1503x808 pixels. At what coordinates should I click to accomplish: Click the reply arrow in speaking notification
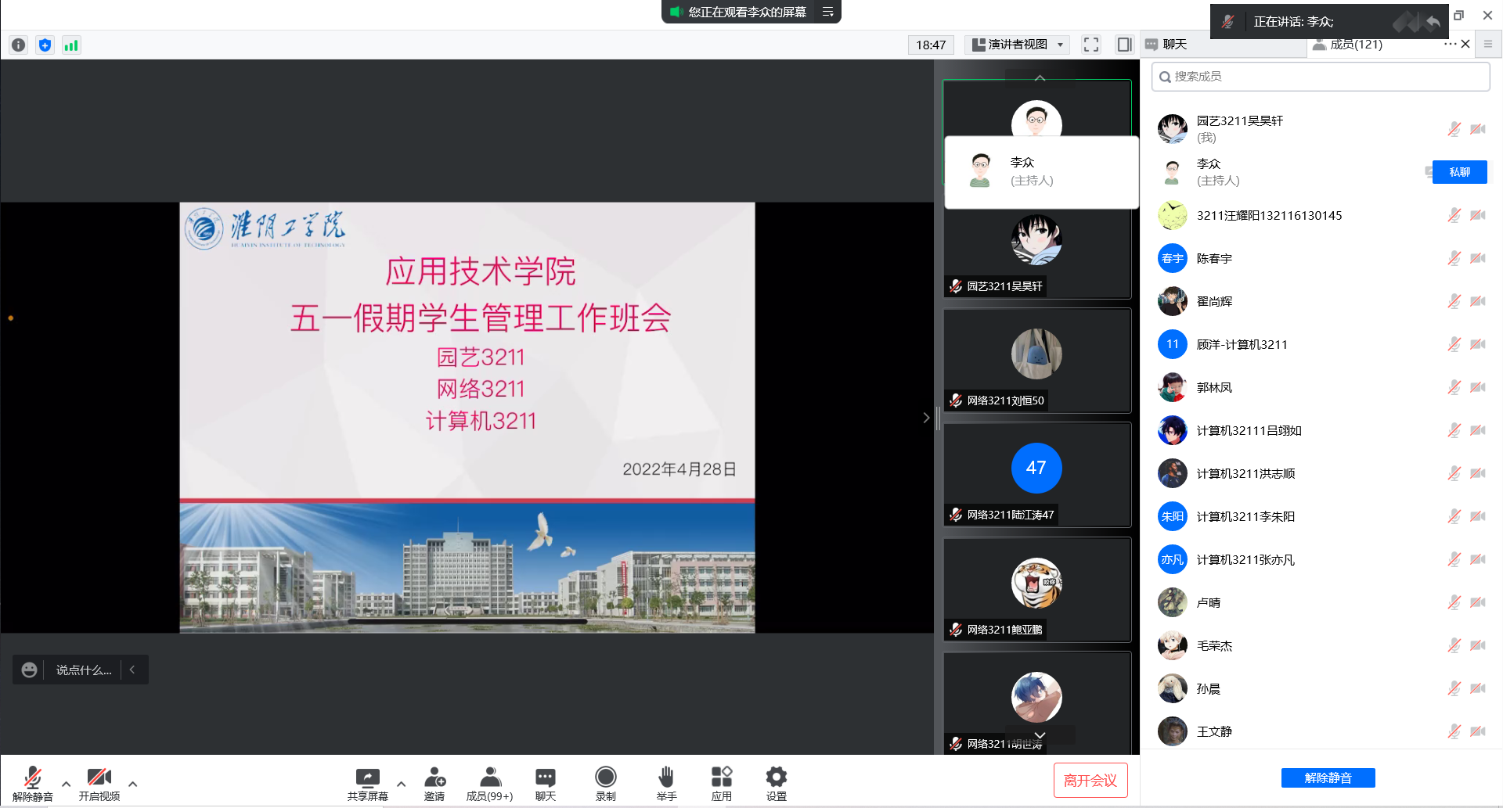[1433, 22]
